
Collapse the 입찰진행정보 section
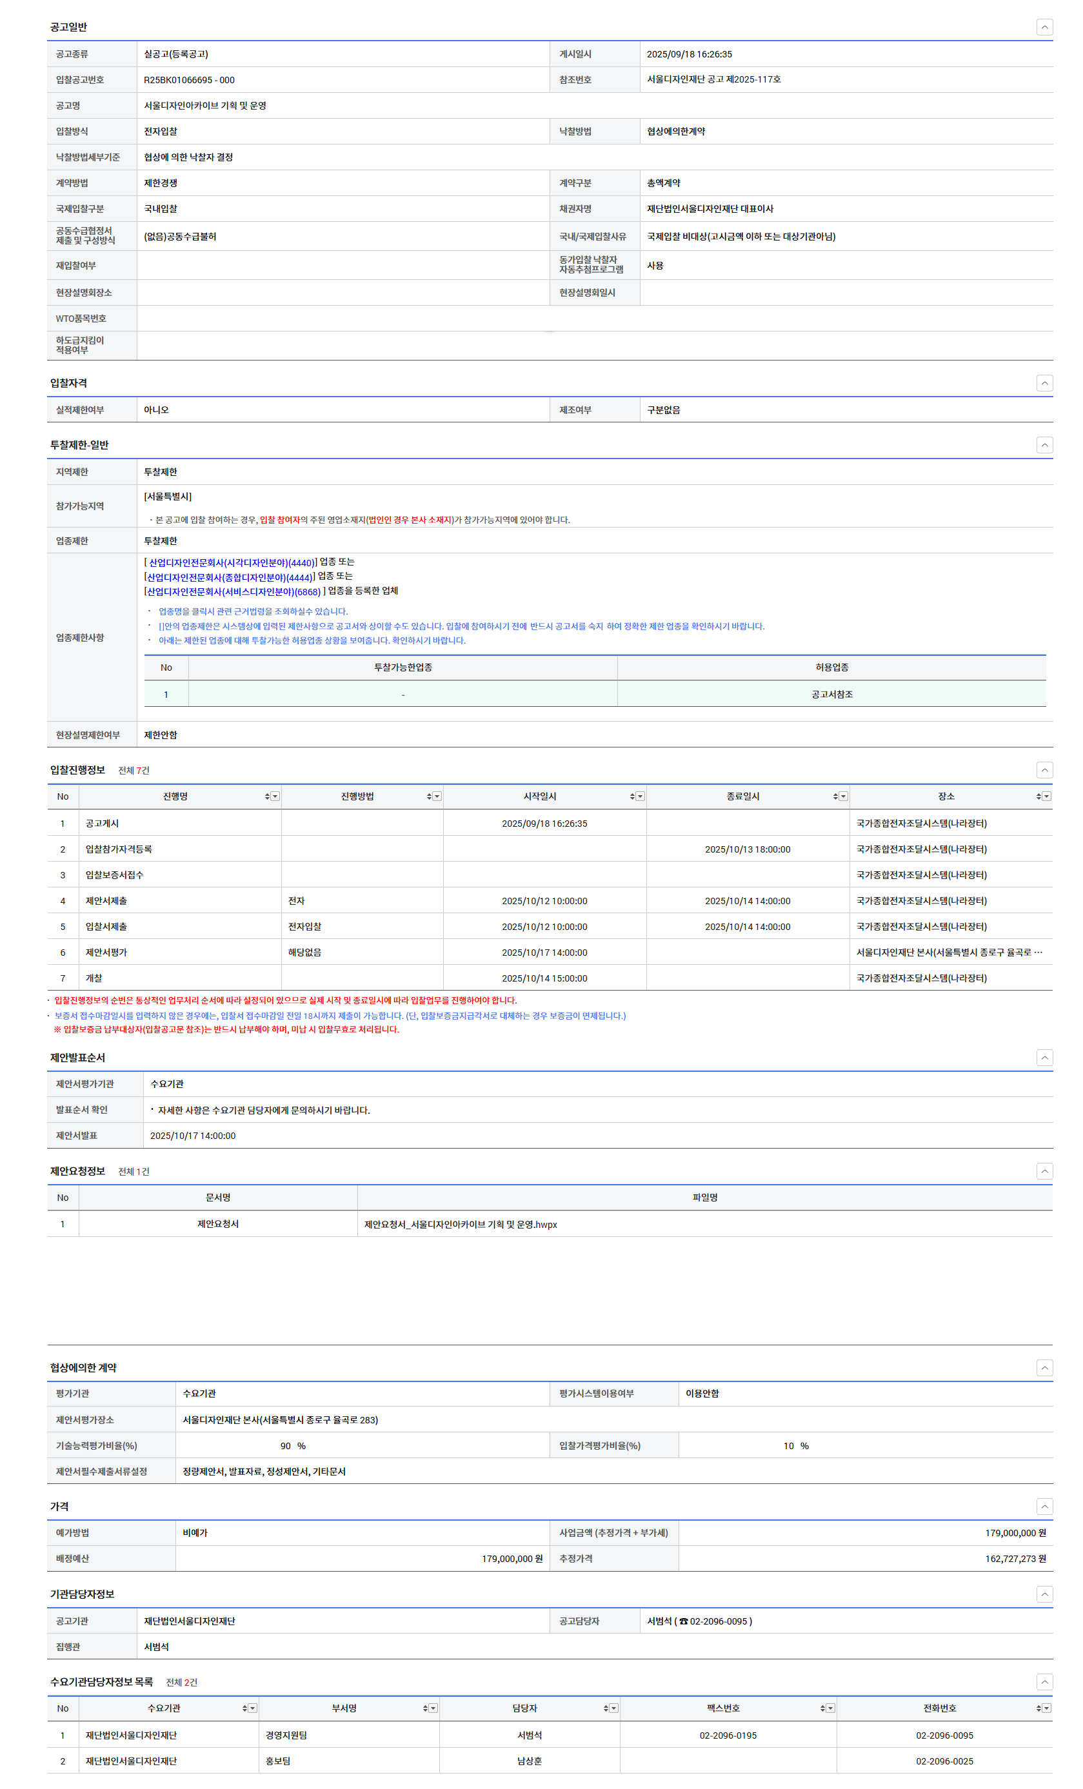point(1044,769)
